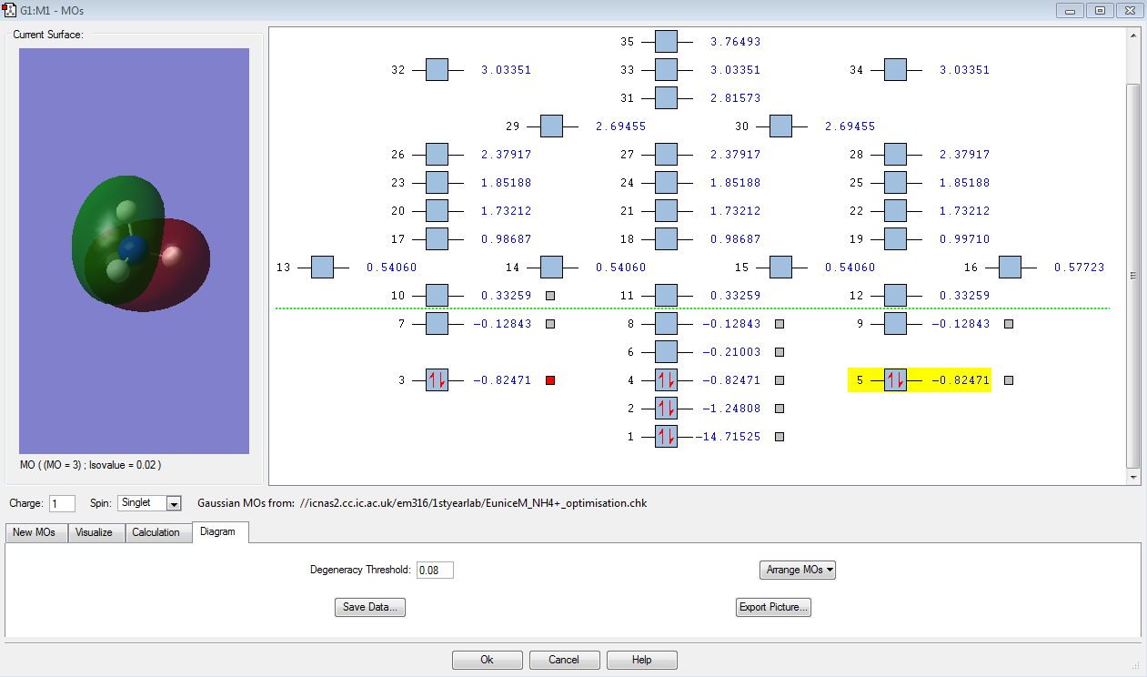
Task: Toggle red surface marker for MO 3
Action: [550, 380]
